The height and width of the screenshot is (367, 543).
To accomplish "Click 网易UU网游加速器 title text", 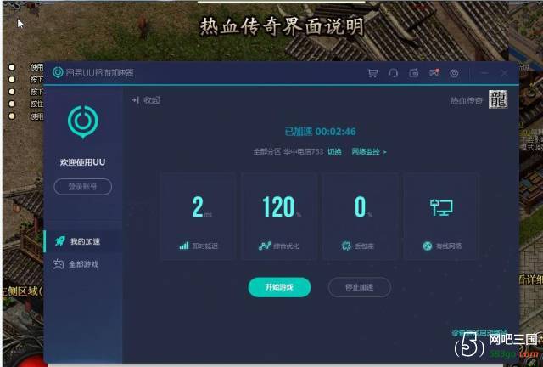I will [100, 73].
